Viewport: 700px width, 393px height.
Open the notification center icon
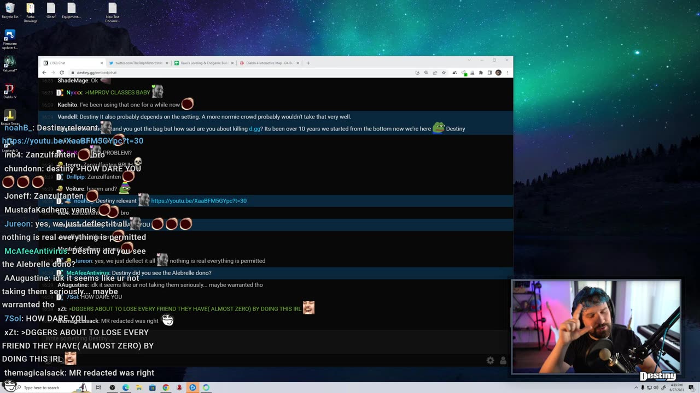coord(691,388)
